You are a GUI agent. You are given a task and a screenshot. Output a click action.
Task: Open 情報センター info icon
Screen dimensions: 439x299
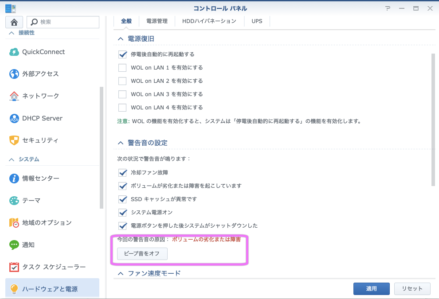tap(14, 179)
